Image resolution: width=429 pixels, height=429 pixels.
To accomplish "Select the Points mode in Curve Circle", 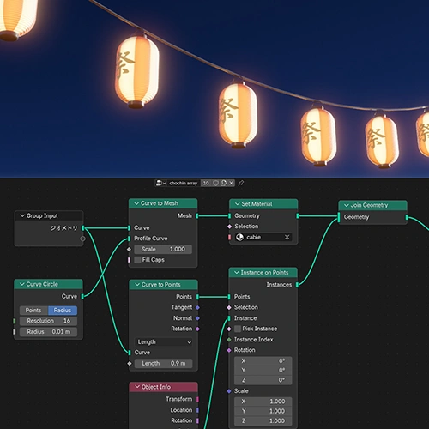I will click(x=34, y=311).
